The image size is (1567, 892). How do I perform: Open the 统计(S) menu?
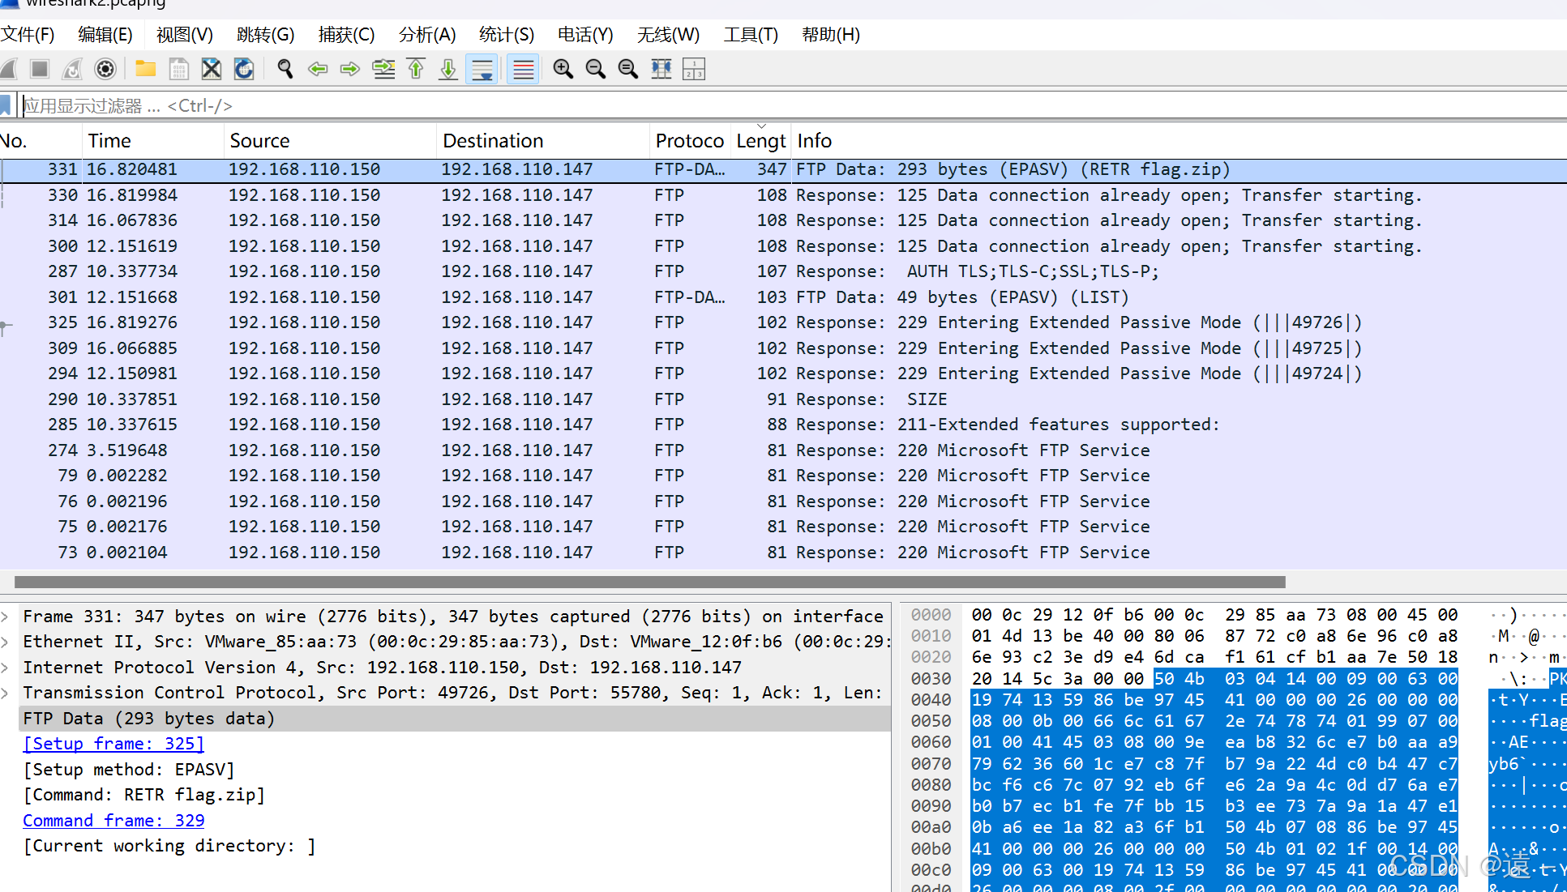pyautogui.click(x=506, y=34)
